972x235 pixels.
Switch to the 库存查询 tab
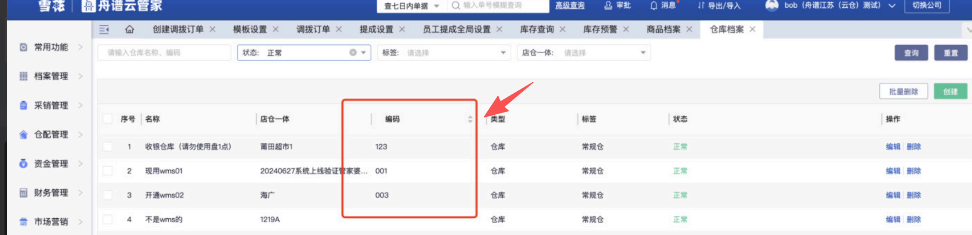tap(537, 29)
